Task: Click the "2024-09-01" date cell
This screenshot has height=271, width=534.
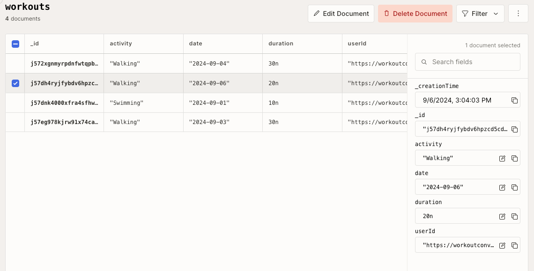Action: [222, 103]
